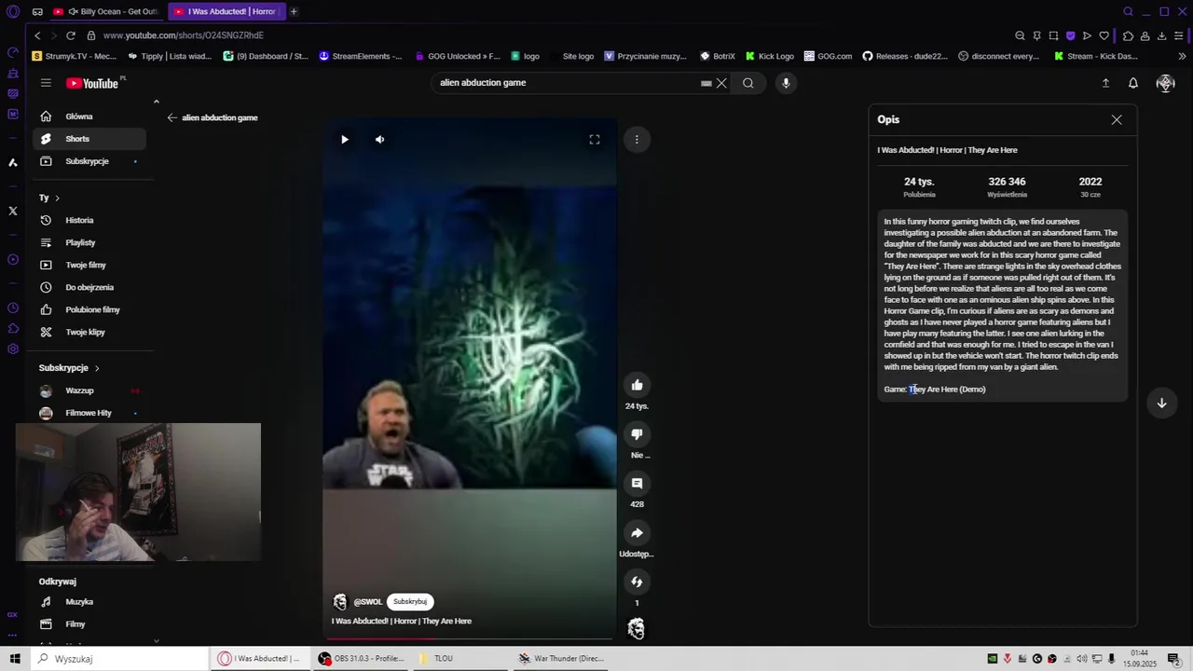
Task: Open Polubione filmy liked videos
Action: tap(89, 309)
